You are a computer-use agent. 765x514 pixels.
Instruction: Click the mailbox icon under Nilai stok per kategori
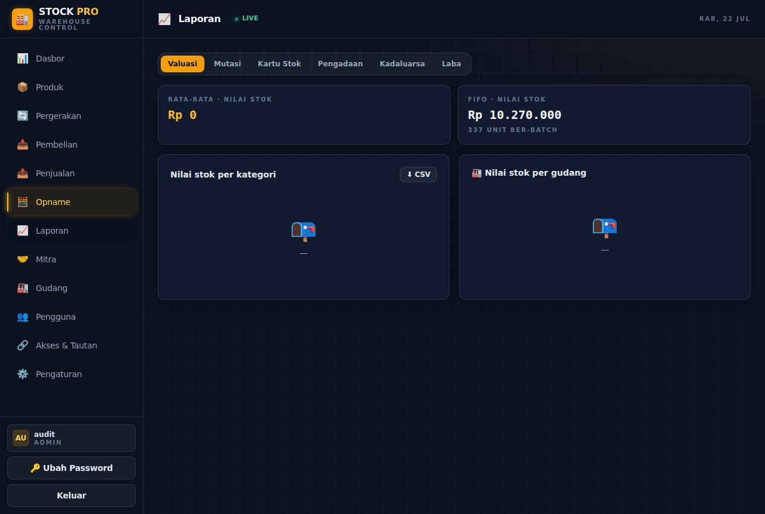pyautogui.click(x=304, y=231)
